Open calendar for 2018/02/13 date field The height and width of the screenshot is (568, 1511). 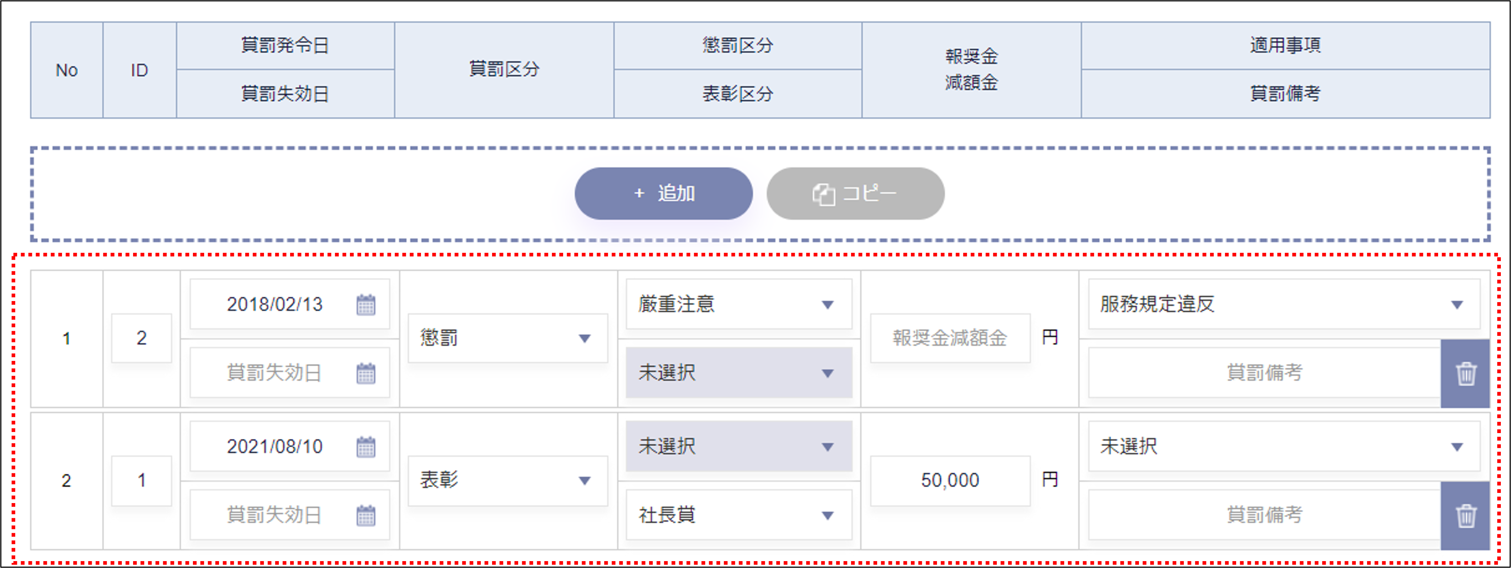click(x=366, y=305)
